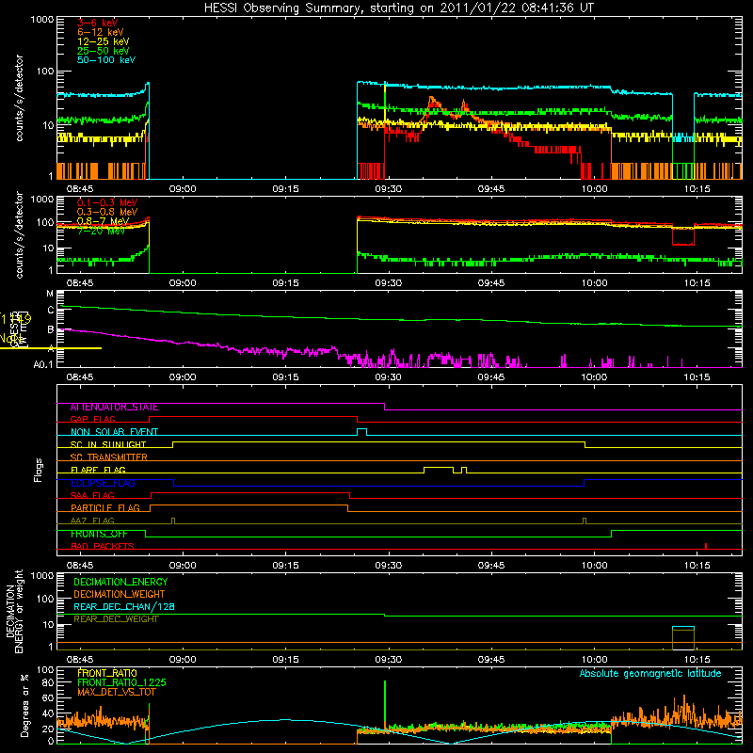Click the "Degrees or %" axis title
This screenshot has width=753, height=753.
(x=25, y=705)
